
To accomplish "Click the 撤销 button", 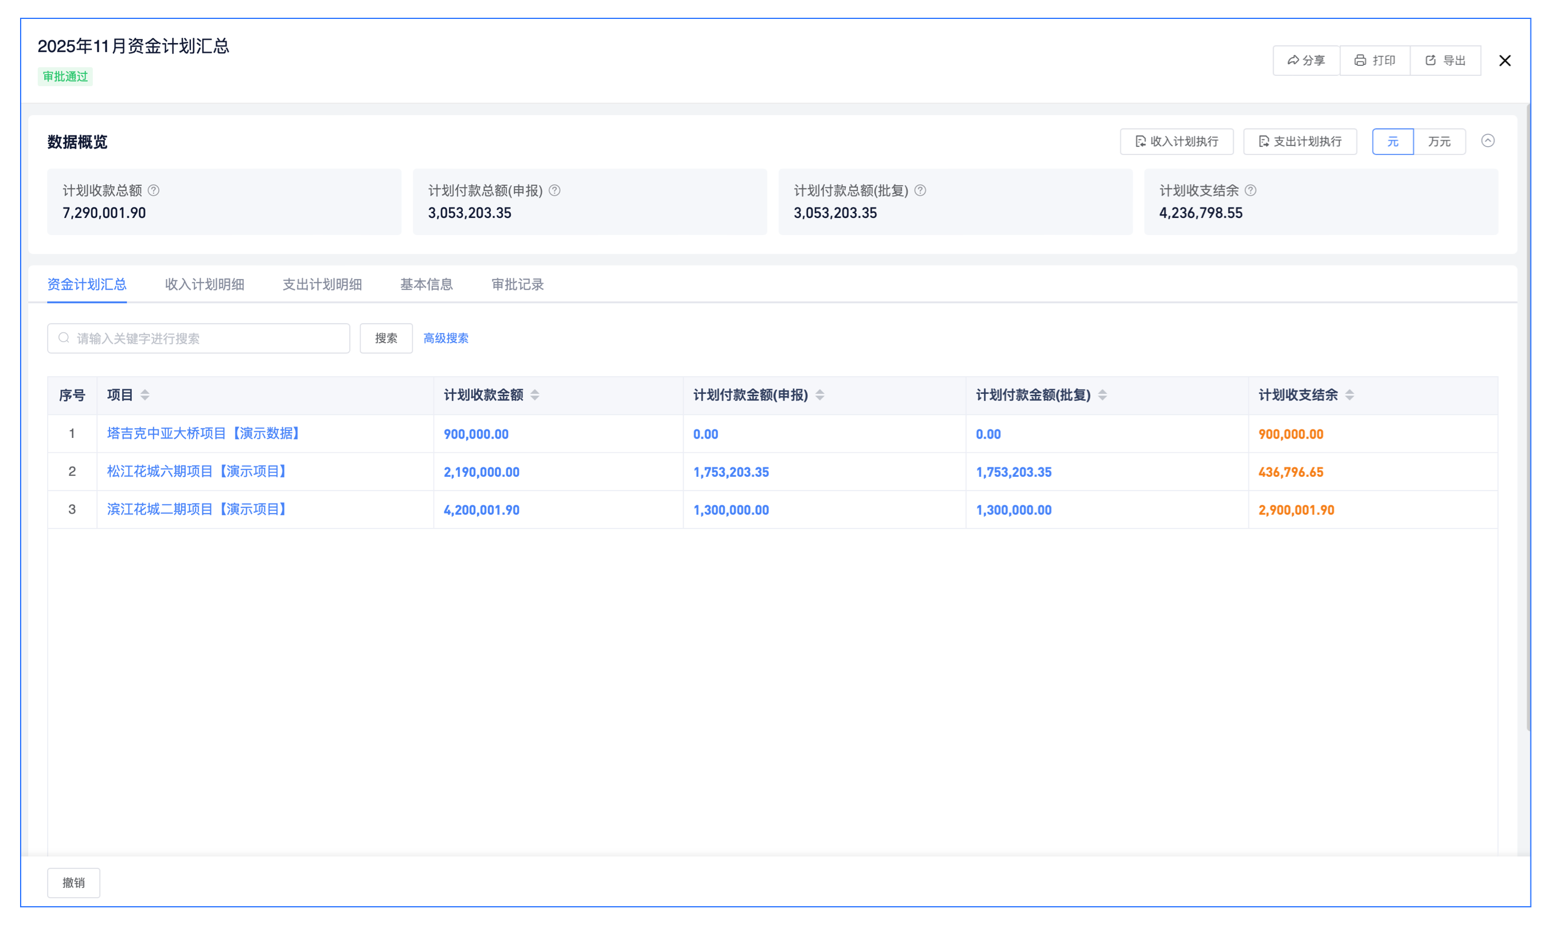I will (x=73, y=882).
